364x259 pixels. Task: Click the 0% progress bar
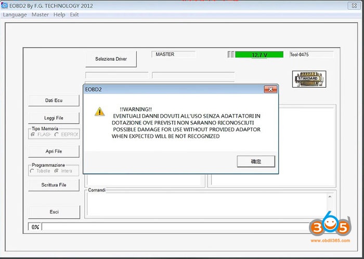coord(175,227)
